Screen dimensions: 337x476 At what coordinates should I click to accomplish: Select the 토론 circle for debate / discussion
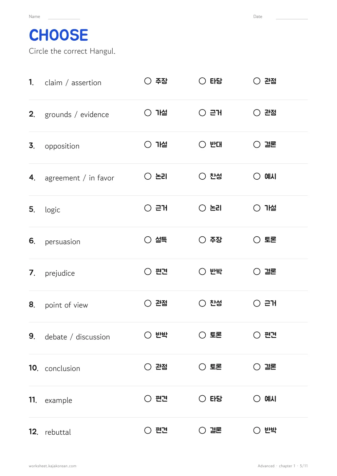point(202,335)
